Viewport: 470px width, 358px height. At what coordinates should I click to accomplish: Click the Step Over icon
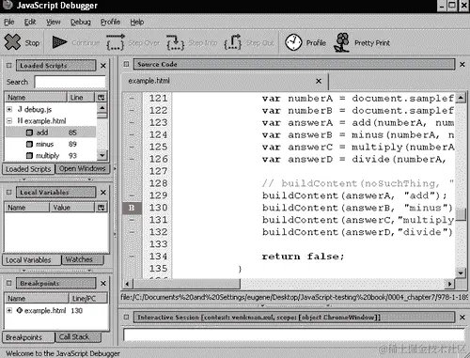point(115,42)
